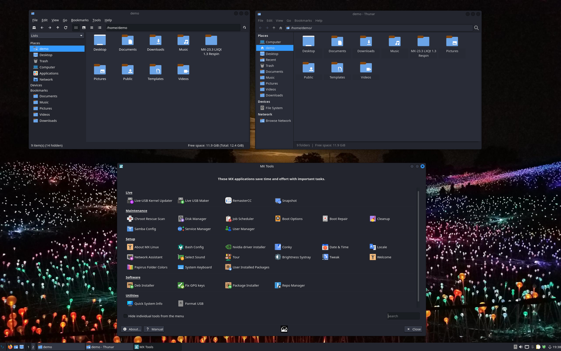Open the Lists side pane dropdown
The height and width of the screenshot is (351, 561).
point(57,36)
